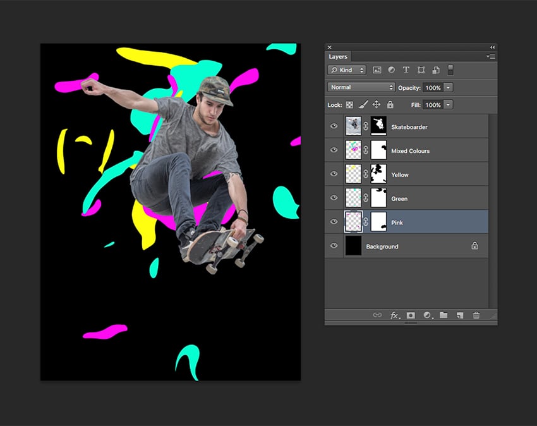
Task: Open the Kind filter dropdown
Action: pos(346,70)
